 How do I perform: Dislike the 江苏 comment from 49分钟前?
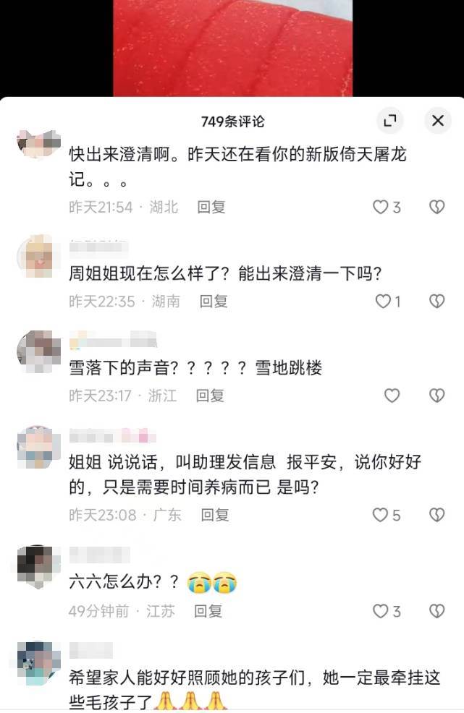pyautogui.click(x=436, y=611)
